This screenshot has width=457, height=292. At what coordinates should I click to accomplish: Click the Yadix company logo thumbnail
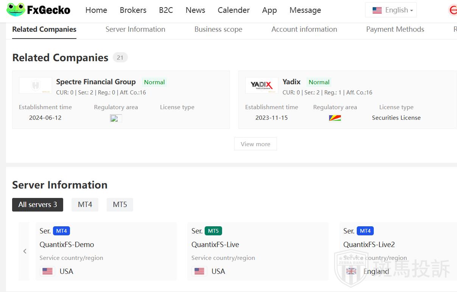tap(261, 85)
